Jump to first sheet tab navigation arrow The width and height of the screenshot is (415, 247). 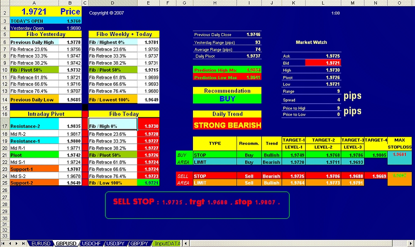4,244
